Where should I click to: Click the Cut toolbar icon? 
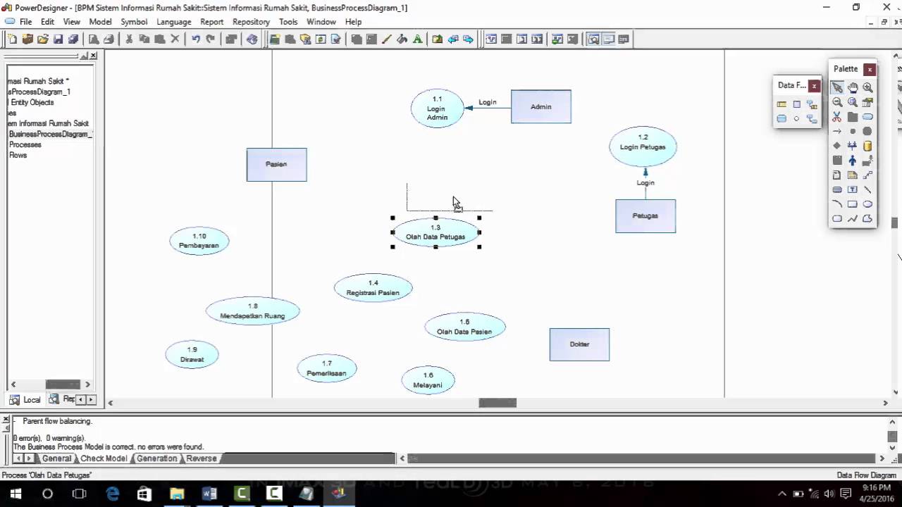click(129, 39)
